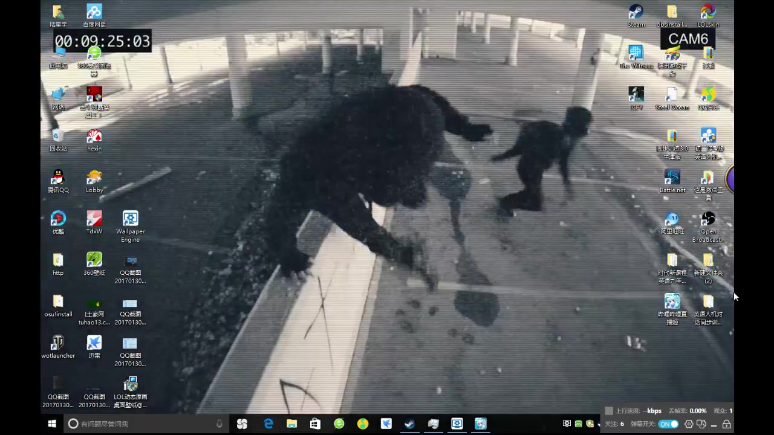Open the 哔哩哔哩直播姬 shortcut

click(672, 309)
